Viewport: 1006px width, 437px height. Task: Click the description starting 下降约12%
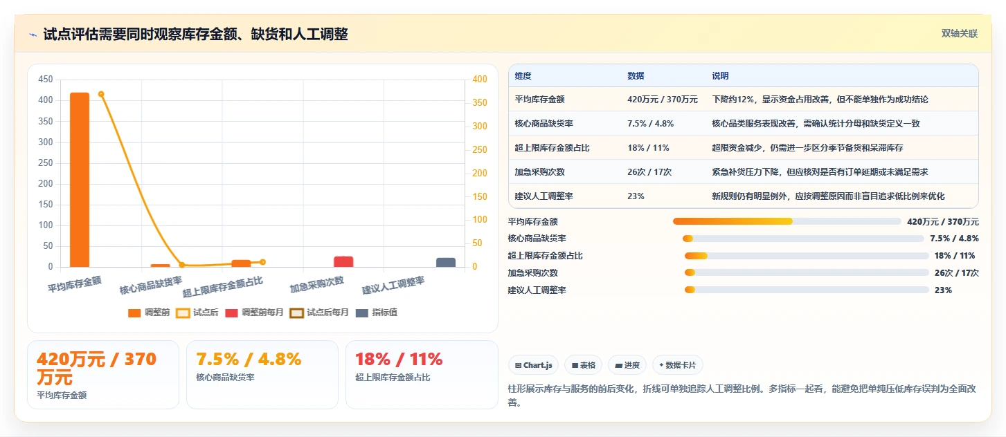click(x=820, y=100)
